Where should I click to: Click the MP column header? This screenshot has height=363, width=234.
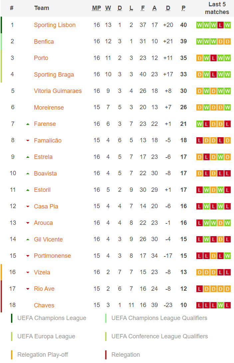coord(97,8)
